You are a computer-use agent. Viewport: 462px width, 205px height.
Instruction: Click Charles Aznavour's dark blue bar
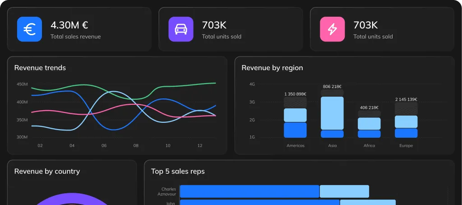pyautogui.click(x=249, y=191)
